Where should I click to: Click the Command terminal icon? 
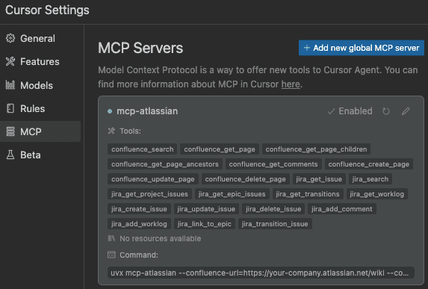click(x=111, y=255)
